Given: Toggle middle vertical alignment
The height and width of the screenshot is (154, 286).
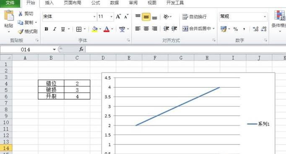Looking at the screenshot, I should [x=146, y=17].
